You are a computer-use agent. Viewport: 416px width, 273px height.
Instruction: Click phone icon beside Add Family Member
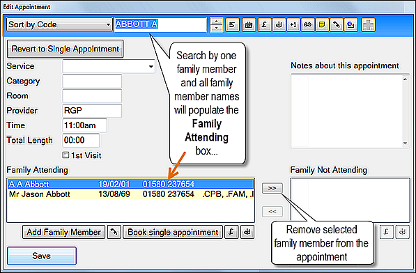tap(114, 232)
